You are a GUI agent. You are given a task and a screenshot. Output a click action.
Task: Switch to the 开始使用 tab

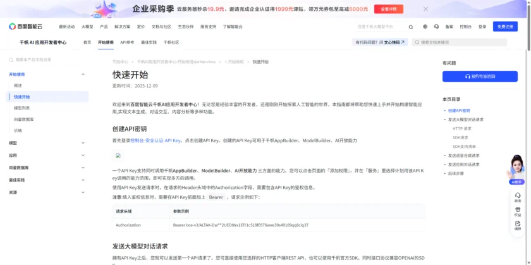point(106,43)
